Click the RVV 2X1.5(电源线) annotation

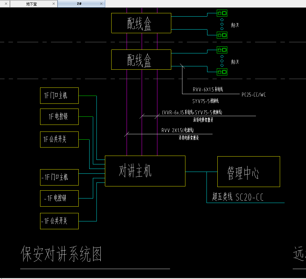177,130
